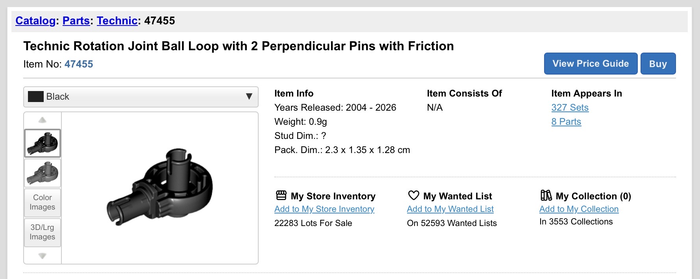Screen dimensions: 700x279
Task: Click the black color swatch in the selector
Action: (x=36, y=97)
